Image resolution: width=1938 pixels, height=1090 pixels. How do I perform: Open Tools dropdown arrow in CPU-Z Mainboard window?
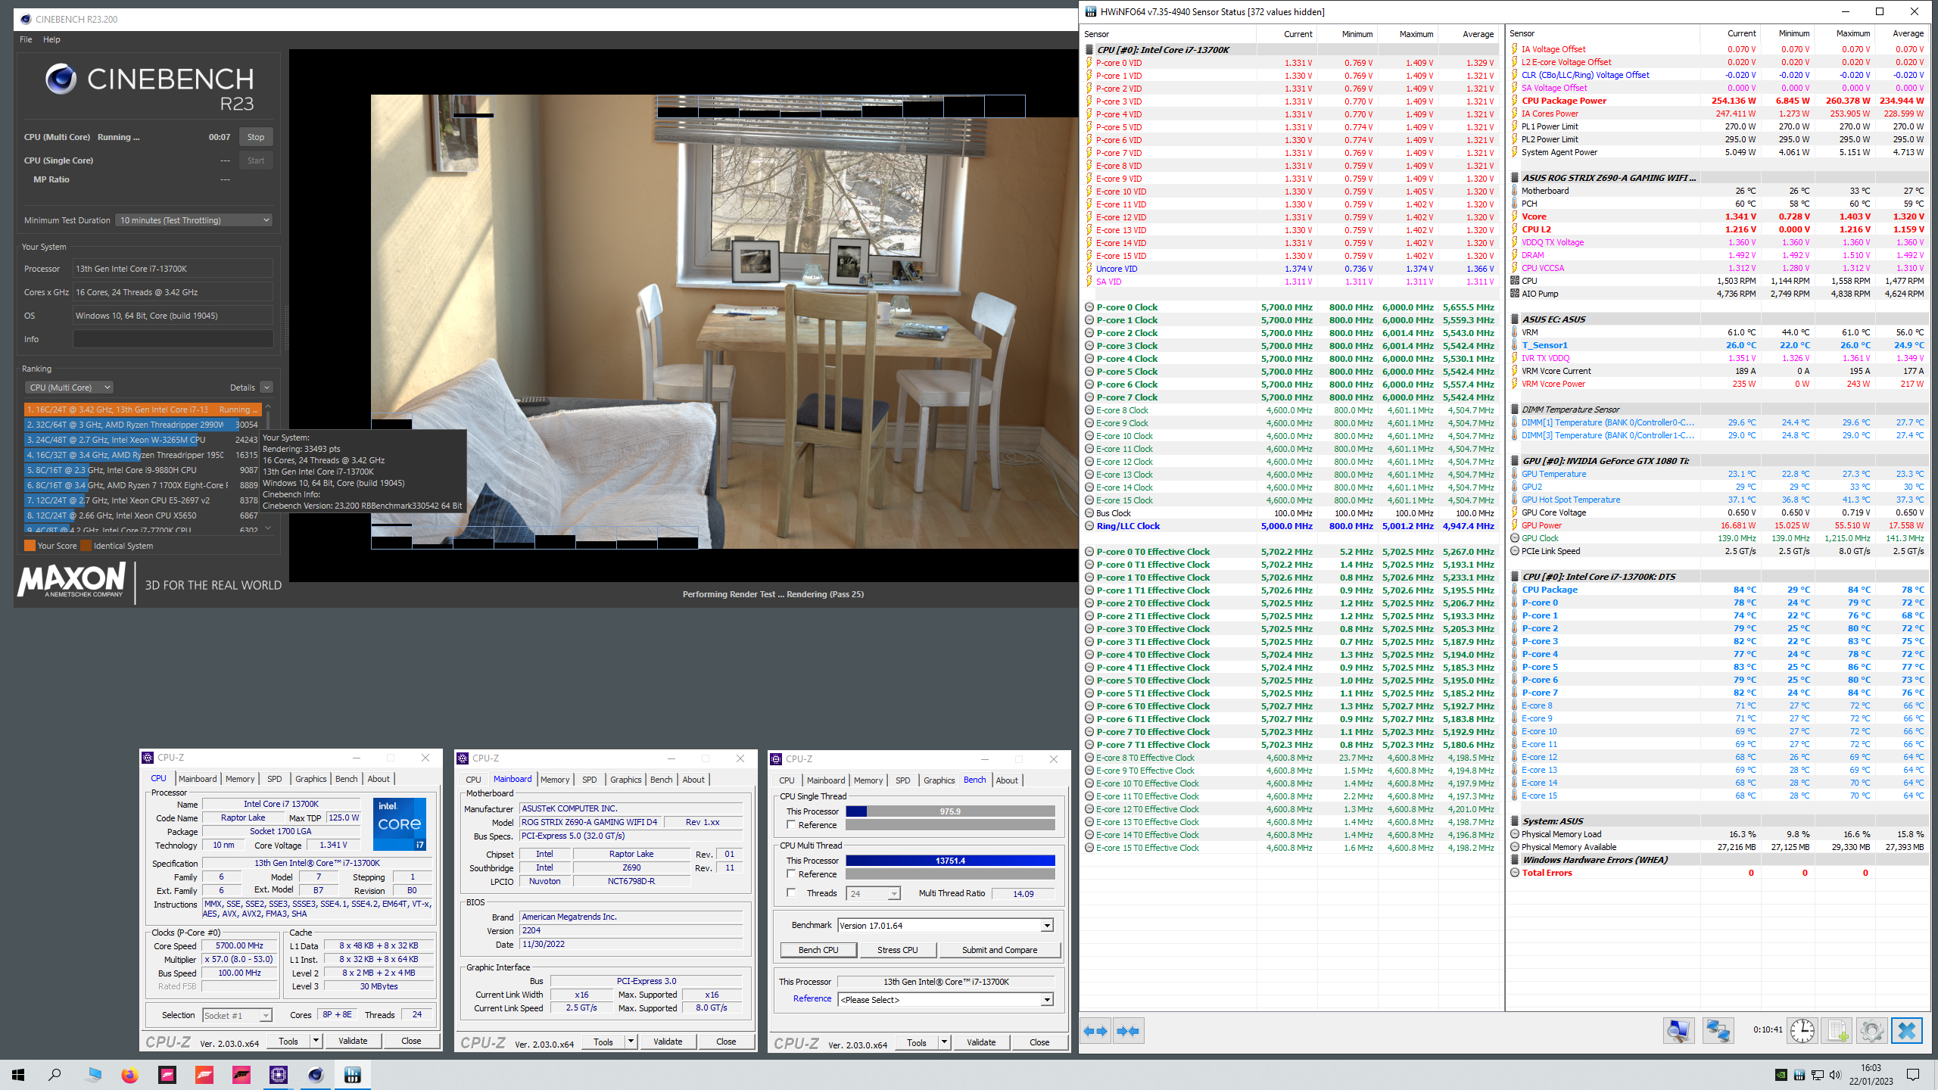pos(631,1042)
